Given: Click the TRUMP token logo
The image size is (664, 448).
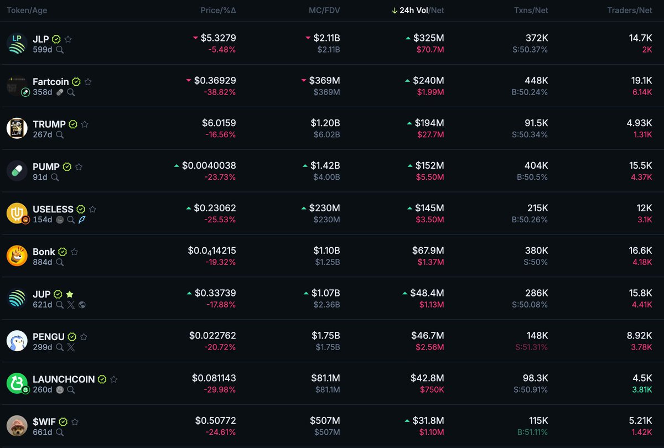Looking at the screenshot, I should tap(17, 128).
